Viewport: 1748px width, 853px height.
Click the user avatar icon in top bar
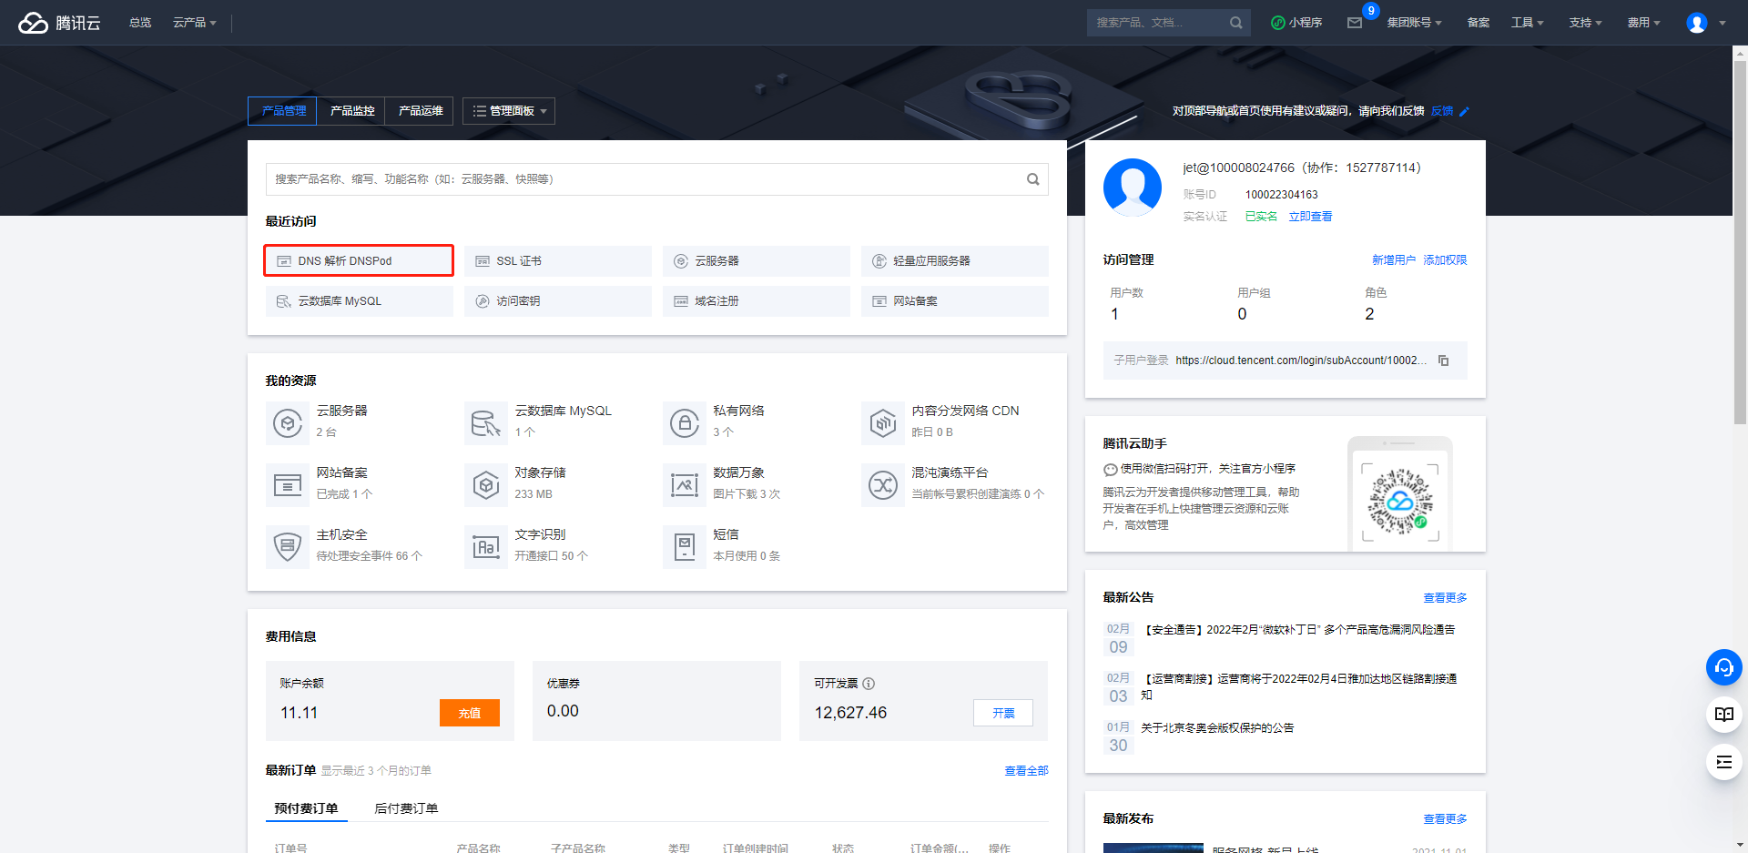click(1696, 23)
